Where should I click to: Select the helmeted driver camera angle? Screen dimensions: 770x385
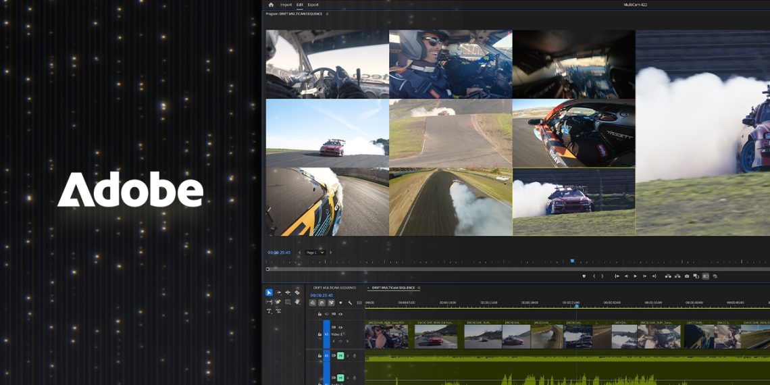[x=451, y=64]
